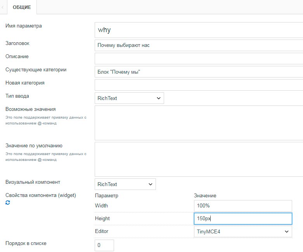
Task: Open the Editor dropdown showing TinyMCE4
Action: (x=243, y=231)
